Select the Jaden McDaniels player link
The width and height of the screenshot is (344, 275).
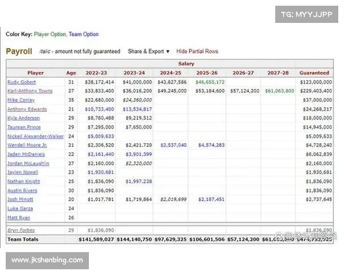[x=25, y=155]
